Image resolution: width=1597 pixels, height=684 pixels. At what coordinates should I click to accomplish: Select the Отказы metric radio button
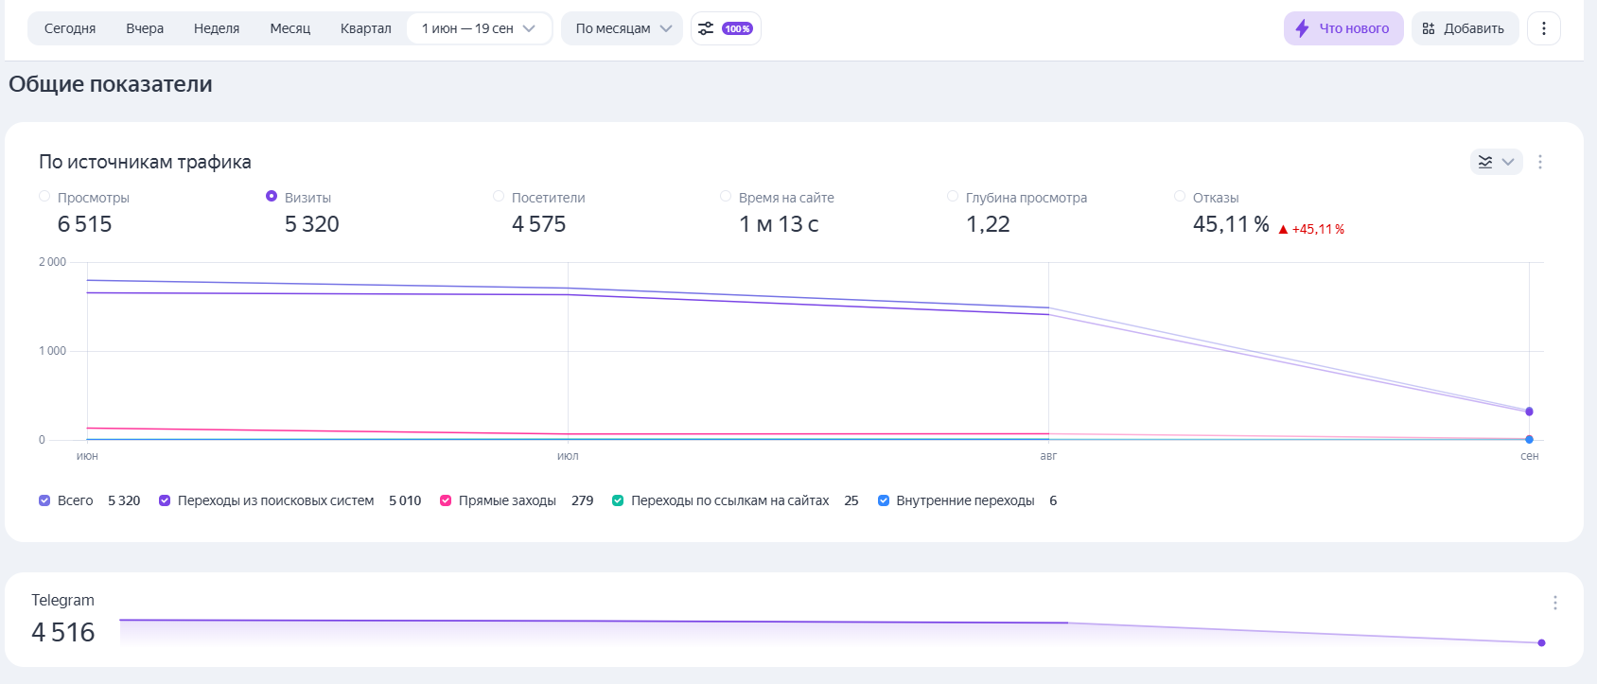[x=1180, y=197]
